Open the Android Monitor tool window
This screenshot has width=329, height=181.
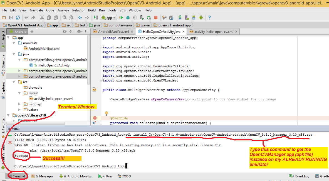(75, 176)
